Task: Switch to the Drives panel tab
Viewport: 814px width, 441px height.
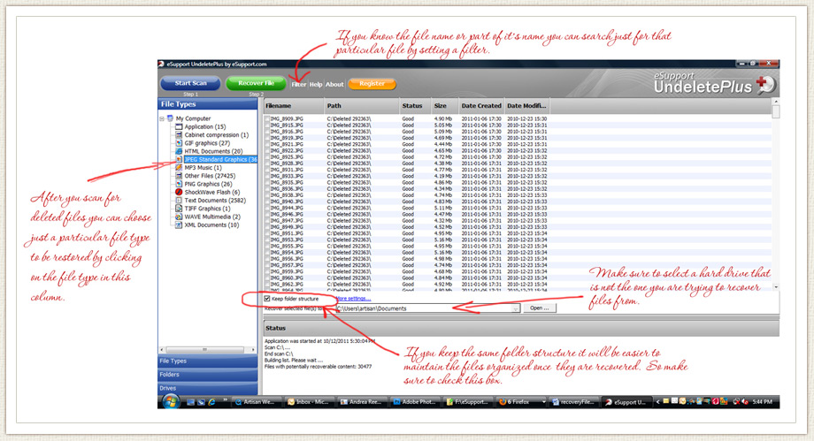Action: (x=208, y=388)
